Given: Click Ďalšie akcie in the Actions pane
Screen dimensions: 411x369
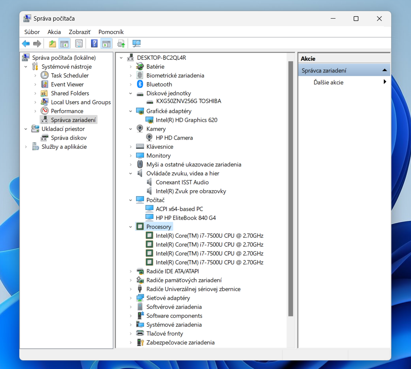Looking at the screenshot, I should coord(328,83).
